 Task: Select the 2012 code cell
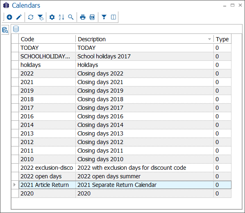tap(47, 142)
